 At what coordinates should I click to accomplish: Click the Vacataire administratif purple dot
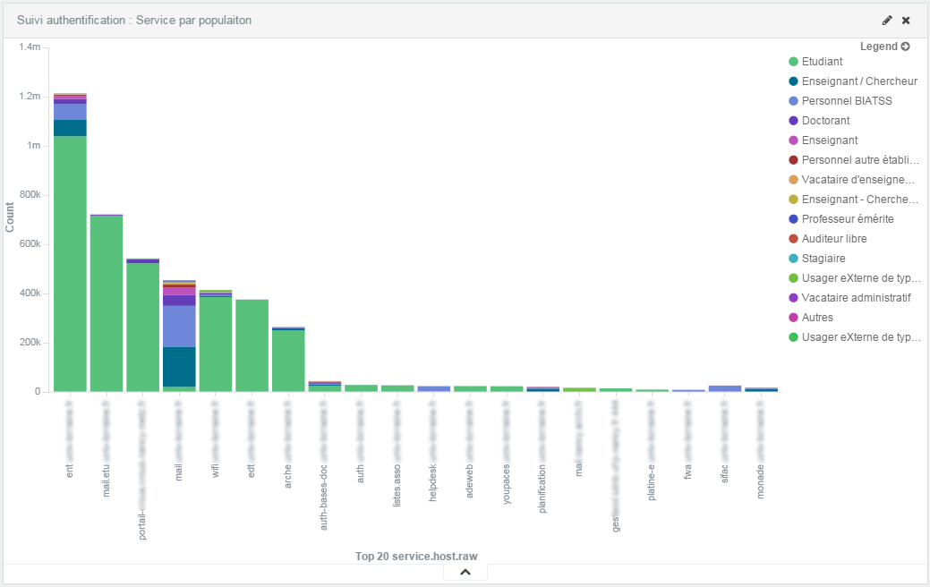tap(793, 298)
